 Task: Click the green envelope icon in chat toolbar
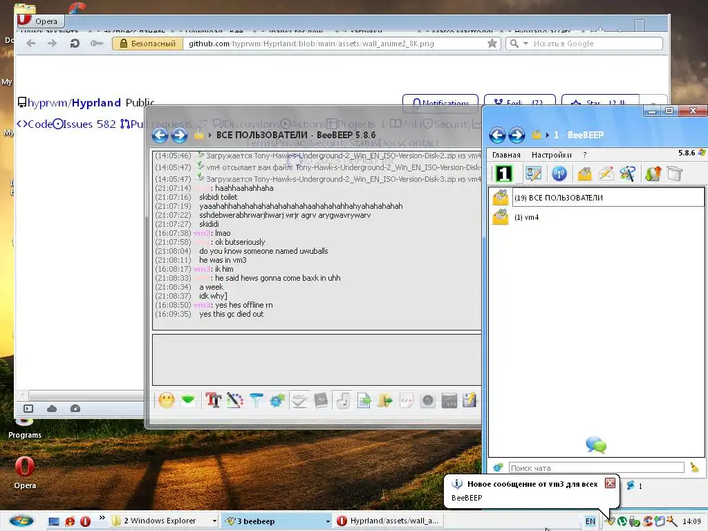[x=188, y=400]
